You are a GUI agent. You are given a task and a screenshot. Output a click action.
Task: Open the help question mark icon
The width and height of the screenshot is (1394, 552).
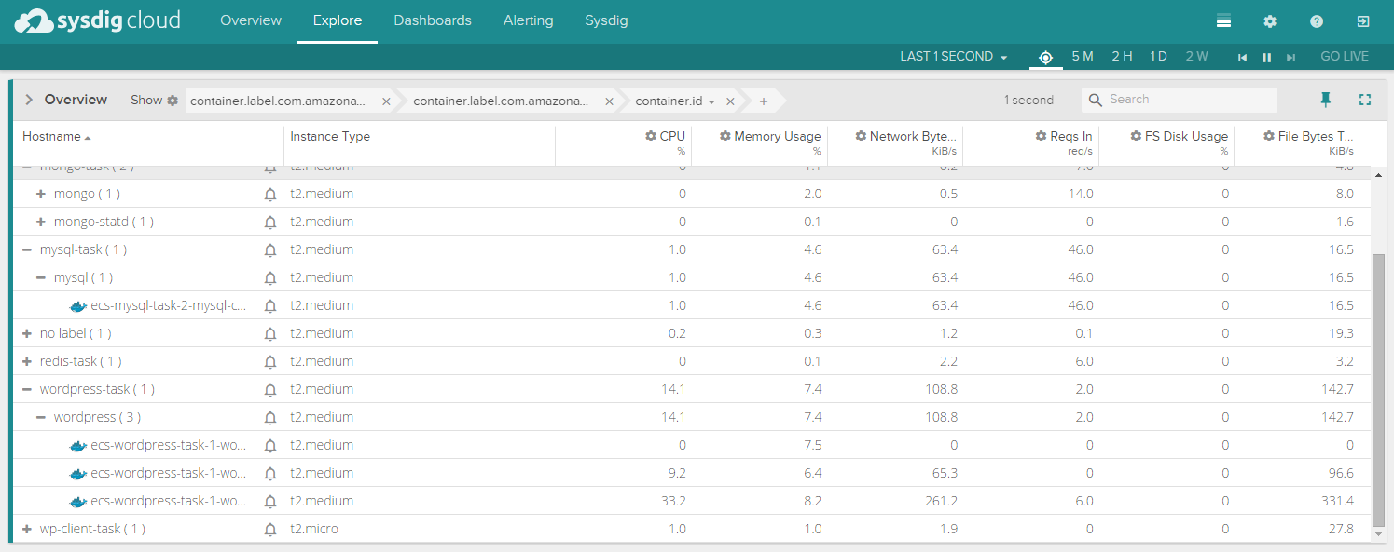click(1317, 21)
